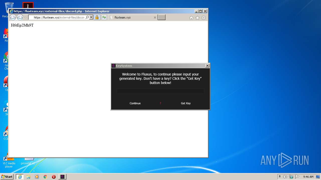Click the Internet Explorer address bar URL
The height and width of the screenshot is (180, 321).
[59, 17]
